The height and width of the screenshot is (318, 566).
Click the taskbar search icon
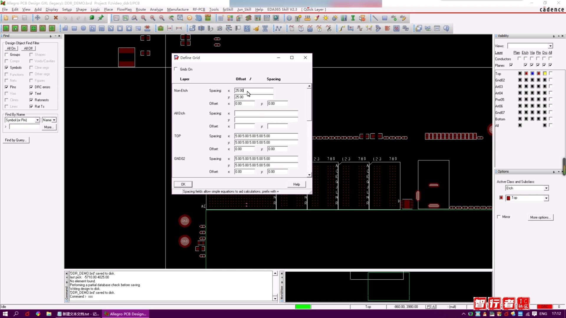pyautogui.click(x=16, y=314)
